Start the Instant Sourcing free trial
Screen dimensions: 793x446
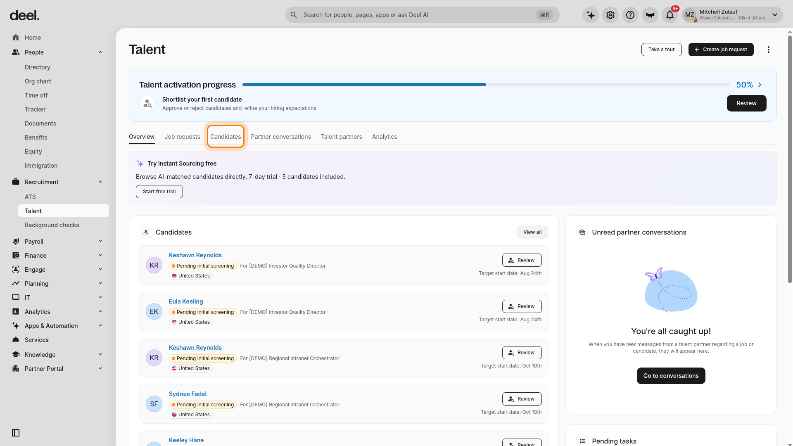click(159, 192)
